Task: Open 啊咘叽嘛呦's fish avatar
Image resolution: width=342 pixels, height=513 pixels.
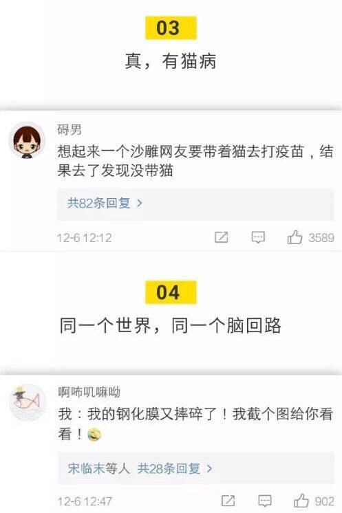Action: pyautogui.click(x=28, y=402)
